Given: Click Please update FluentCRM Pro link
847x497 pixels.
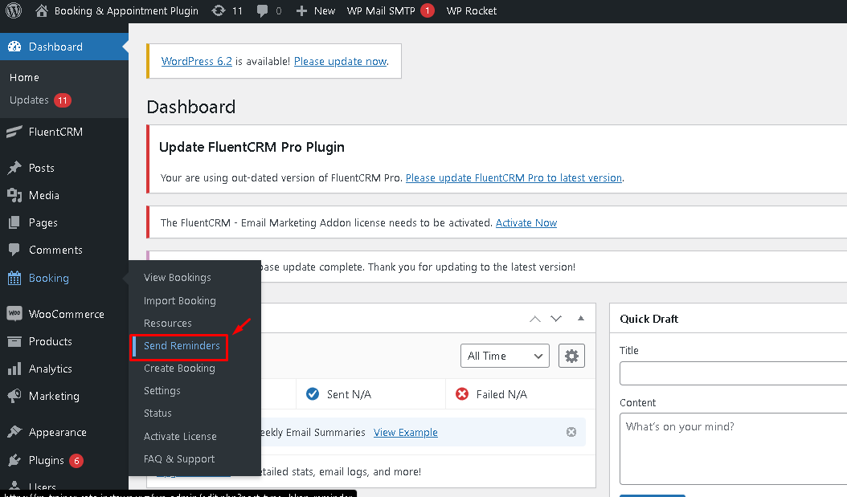Looking at the screenshot, I should pyautogui.click(x=514, y=178).
